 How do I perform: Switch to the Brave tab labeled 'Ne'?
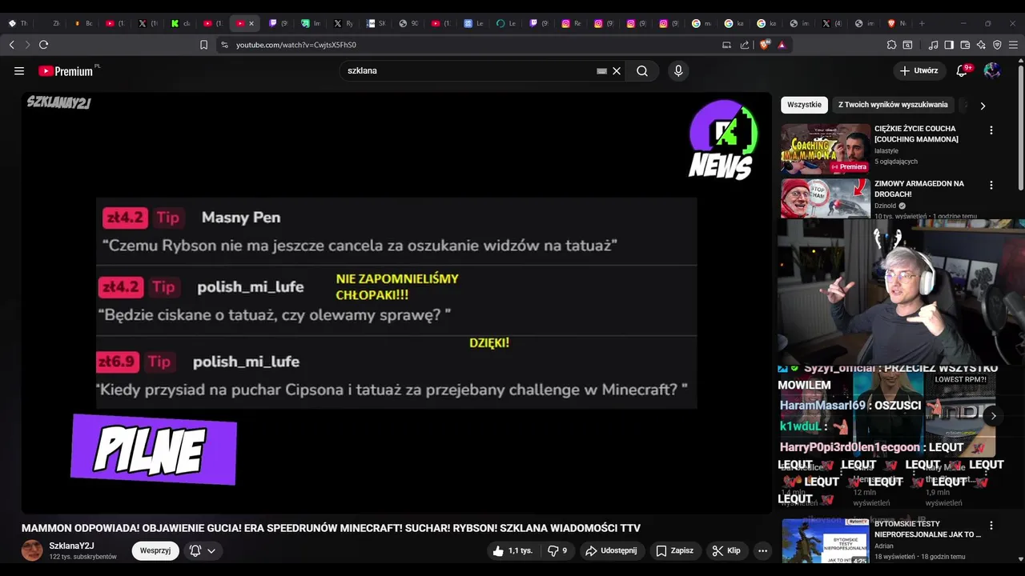tap(897, 23)
